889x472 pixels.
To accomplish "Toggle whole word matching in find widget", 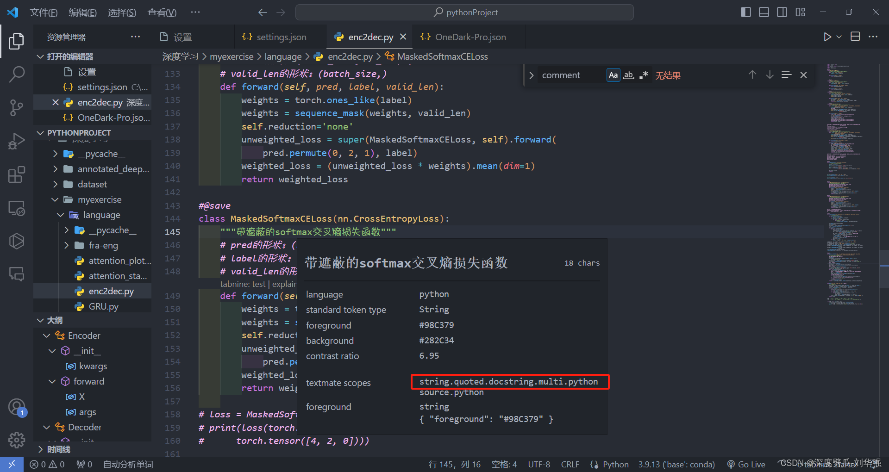I will click(x=628, y=75).
